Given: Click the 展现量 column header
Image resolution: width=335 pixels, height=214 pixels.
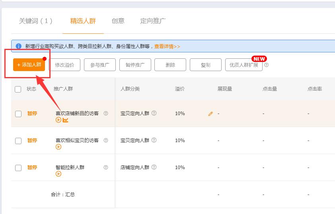Looking at the screenshot, I should tap(225, 89).
